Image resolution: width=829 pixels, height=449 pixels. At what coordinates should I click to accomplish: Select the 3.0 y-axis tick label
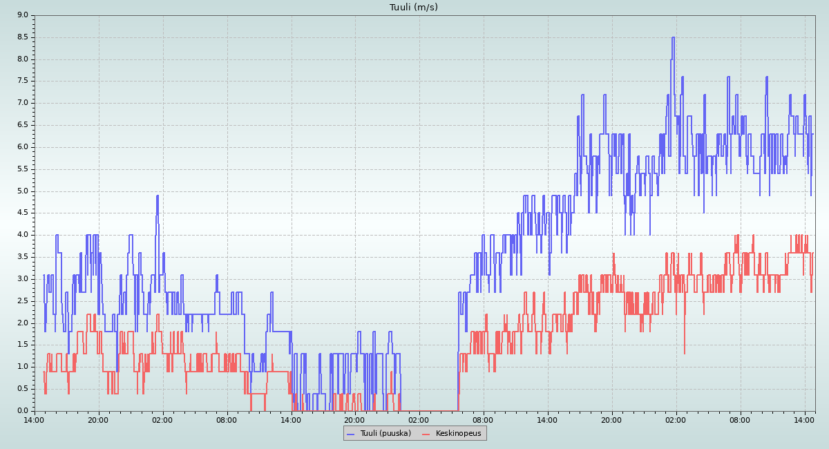tap(23, 279)
